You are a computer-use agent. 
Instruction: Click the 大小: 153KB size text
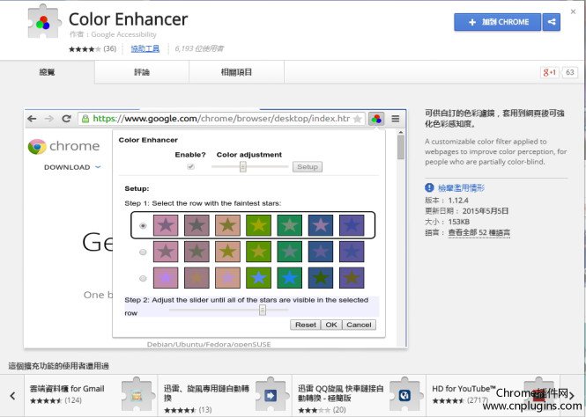[x=447, y=222]
